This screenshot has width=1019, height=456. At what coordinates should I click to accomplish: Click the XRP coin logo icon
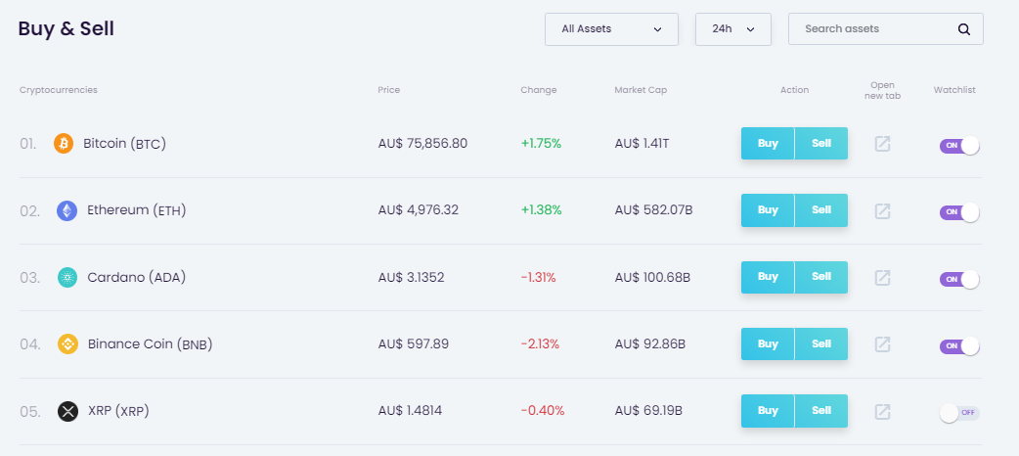click(x=67, y=411)
